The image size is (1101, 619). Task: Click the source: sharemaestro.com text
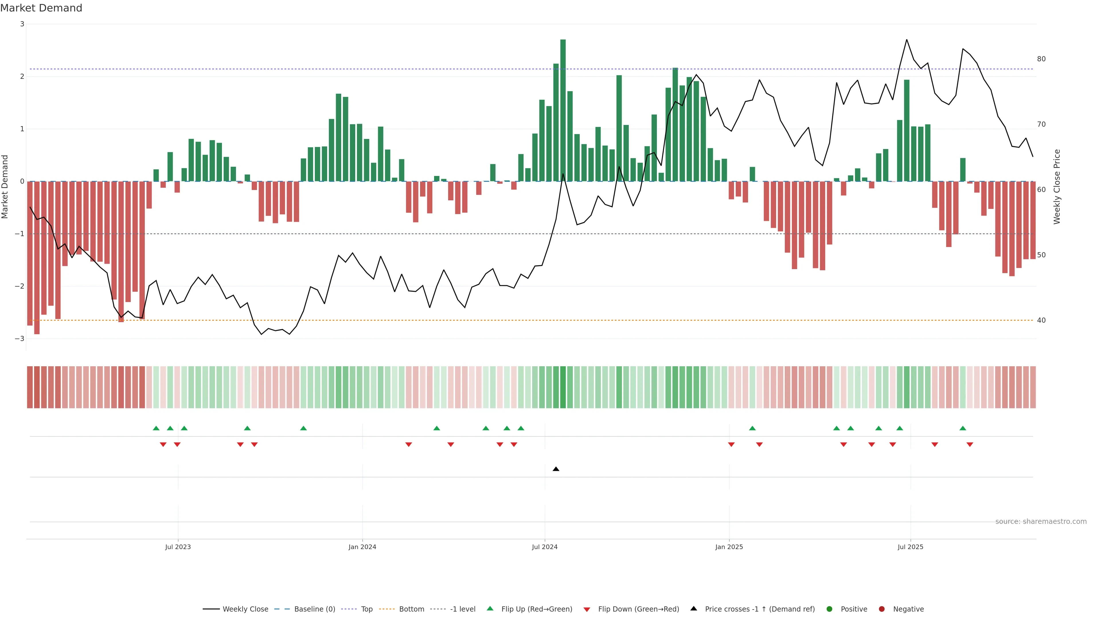click(1041, 521)
